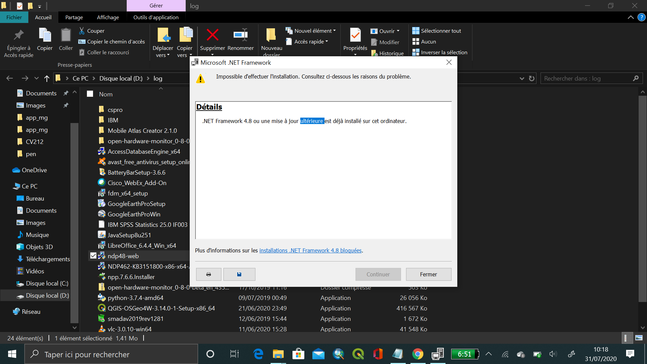Select OneDrive in the navigation pane
Image resolution: width=647 pixels, height=364 pixels.
(x=30, y=170)
